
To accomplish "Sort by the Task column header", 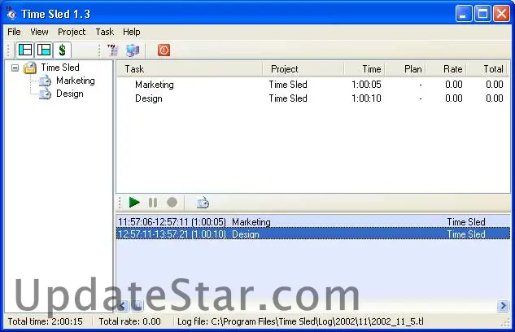I will click(190, 69).
